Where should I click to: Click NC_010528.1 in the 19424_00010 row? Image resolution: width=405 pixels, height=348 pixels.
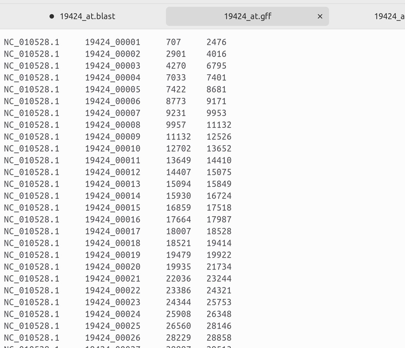31,149
